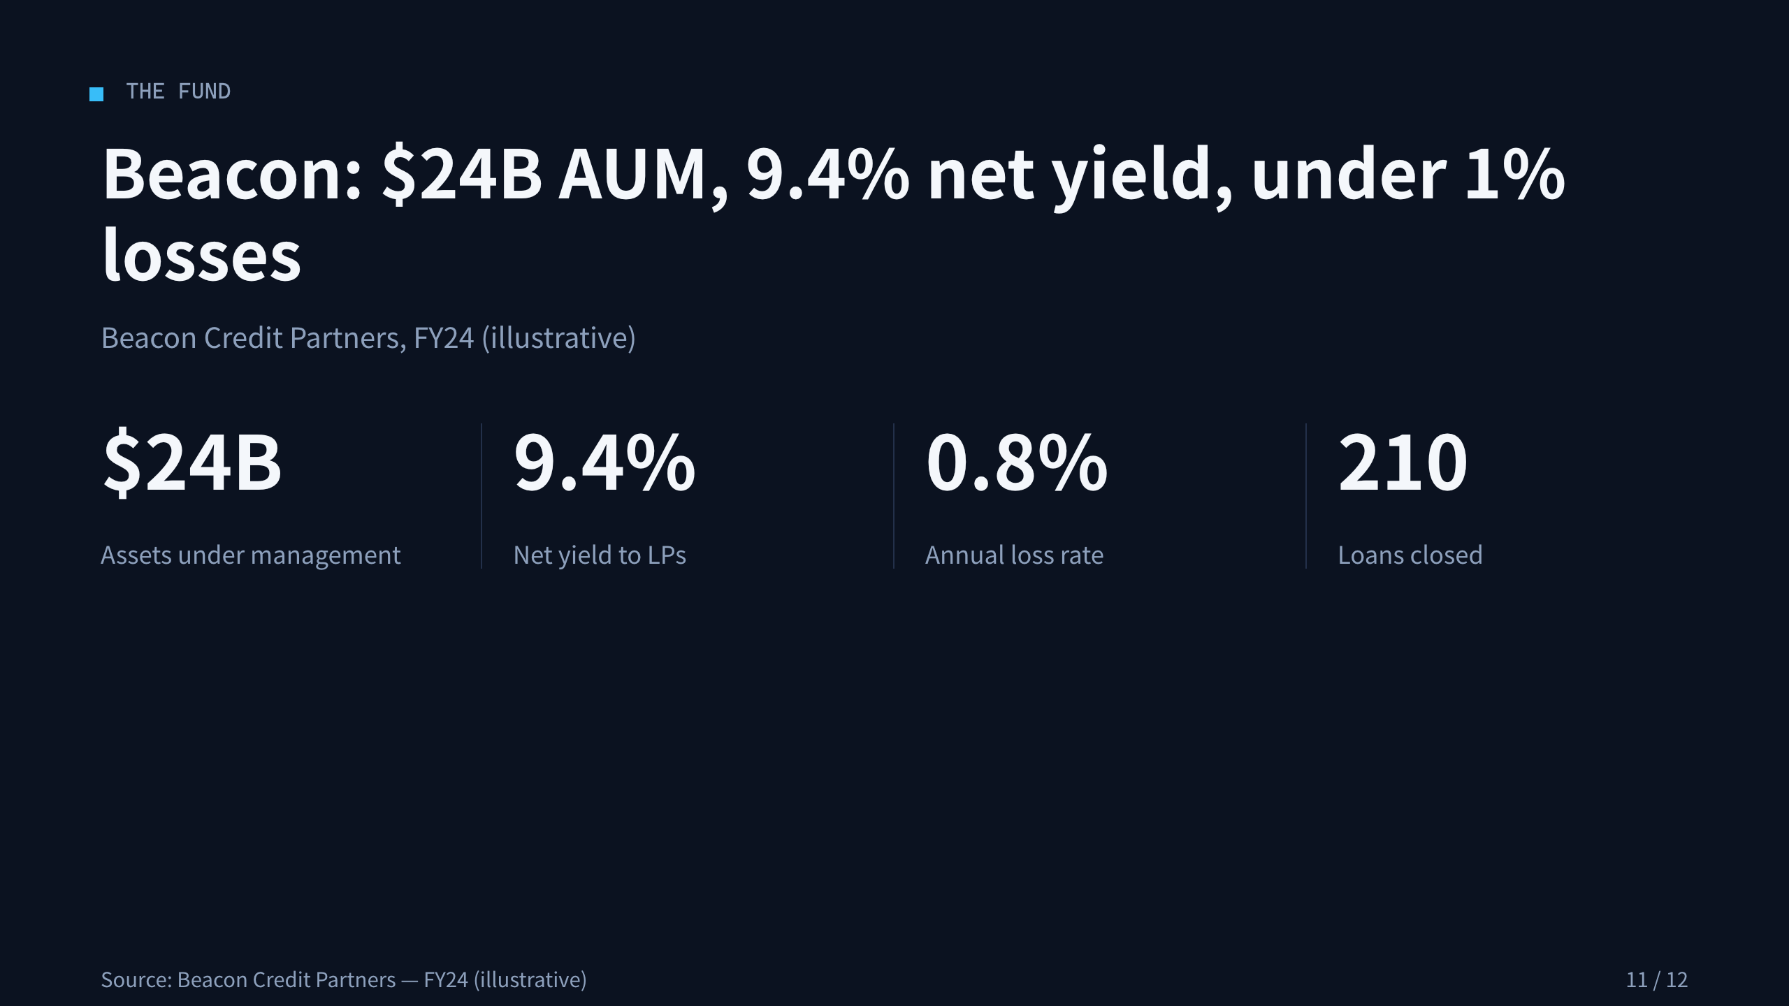Screen dimensions: 1789x1006
Task: Select the THE FUND section label
Action: (178, 92)
